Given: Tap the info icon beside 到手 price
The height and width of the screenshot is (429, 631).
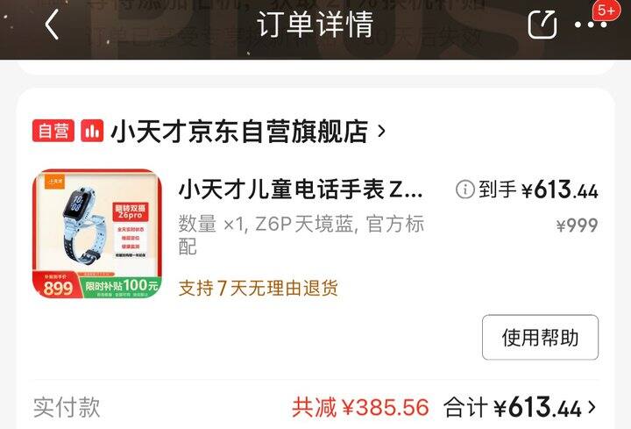Looking at the screenshot, I should (465, 189).
